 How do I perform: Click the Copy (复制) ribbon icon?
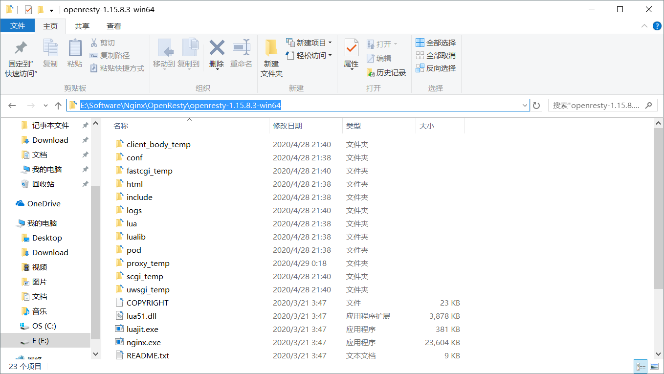click(50, 48)
